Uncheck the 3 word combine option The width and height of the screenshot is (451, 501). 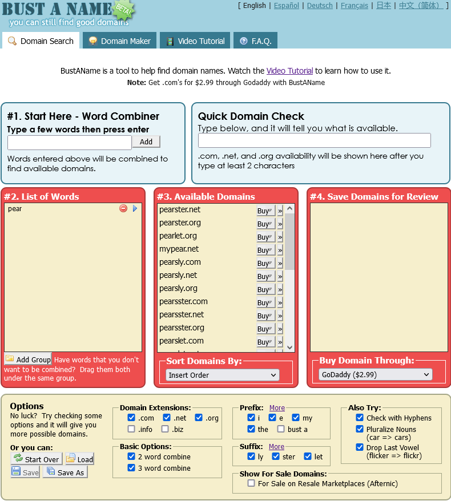tap(131, 468)
